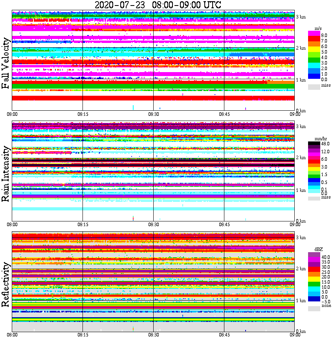Screen dimensions: 334x342
Task: Click the "15.0" value in the dBZ legend
Action: [x=326, y=282]
